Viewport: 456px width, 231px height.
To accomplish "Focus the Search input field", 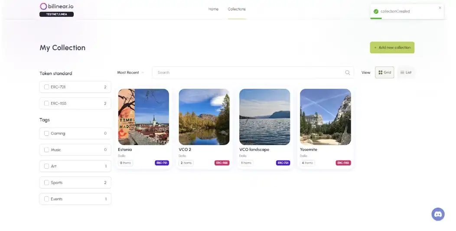I will pos(253,73).
